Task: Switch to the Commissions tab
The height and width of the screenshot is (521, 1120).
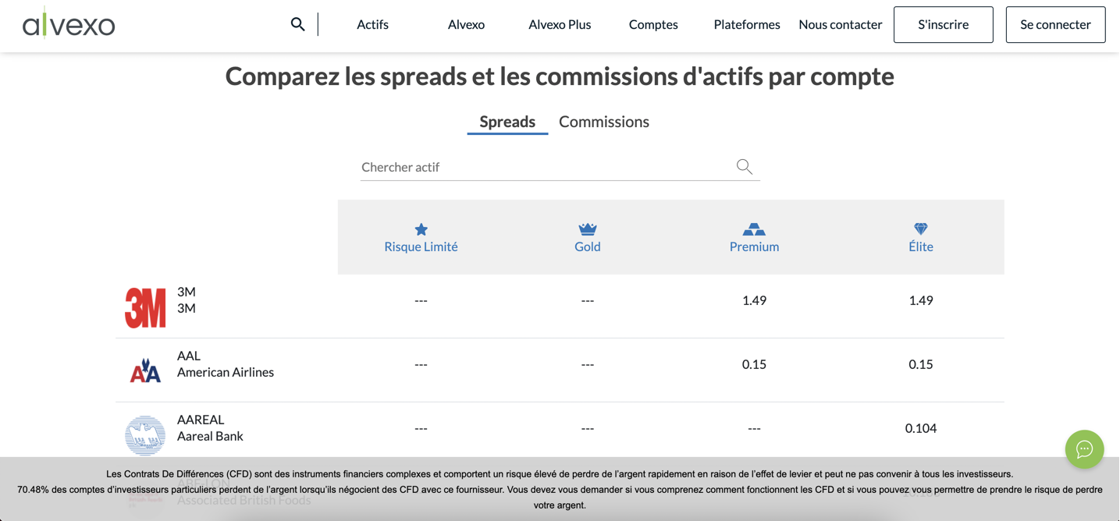Action: 603,122
